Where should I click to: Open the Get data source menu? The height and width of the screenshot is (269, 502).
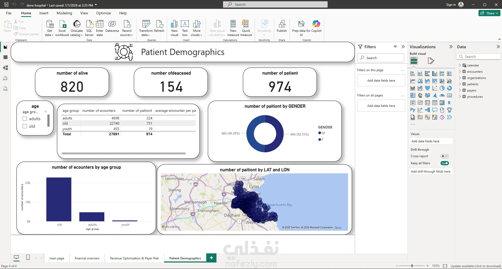49,28
